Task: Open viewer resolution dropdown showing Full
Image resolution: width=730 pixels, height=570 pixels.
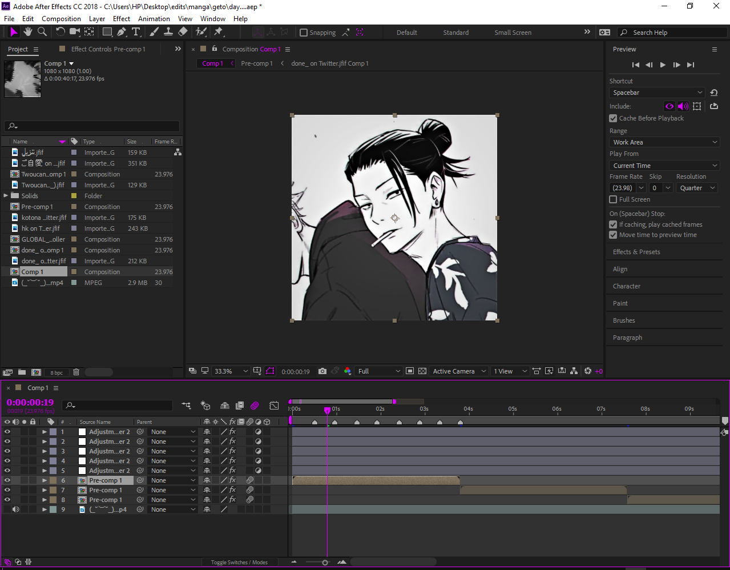Action: coord(379,371)
